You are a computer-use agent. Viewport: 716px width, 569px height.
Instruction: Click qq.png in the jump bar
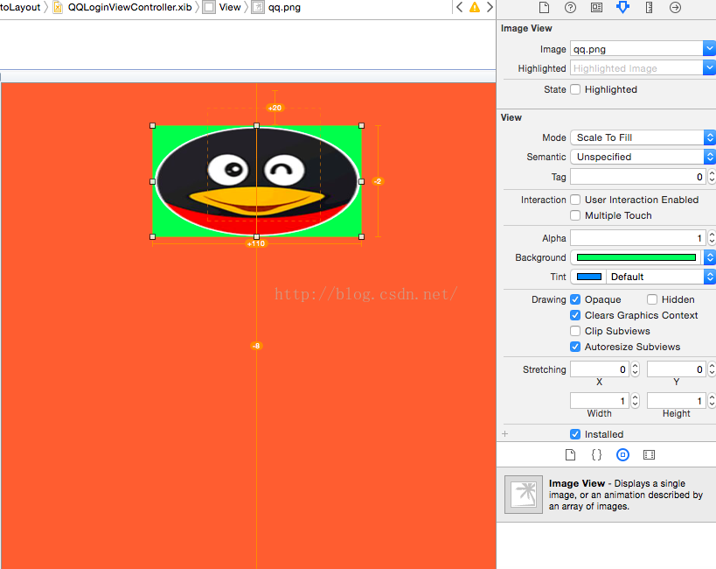[284, 7]
